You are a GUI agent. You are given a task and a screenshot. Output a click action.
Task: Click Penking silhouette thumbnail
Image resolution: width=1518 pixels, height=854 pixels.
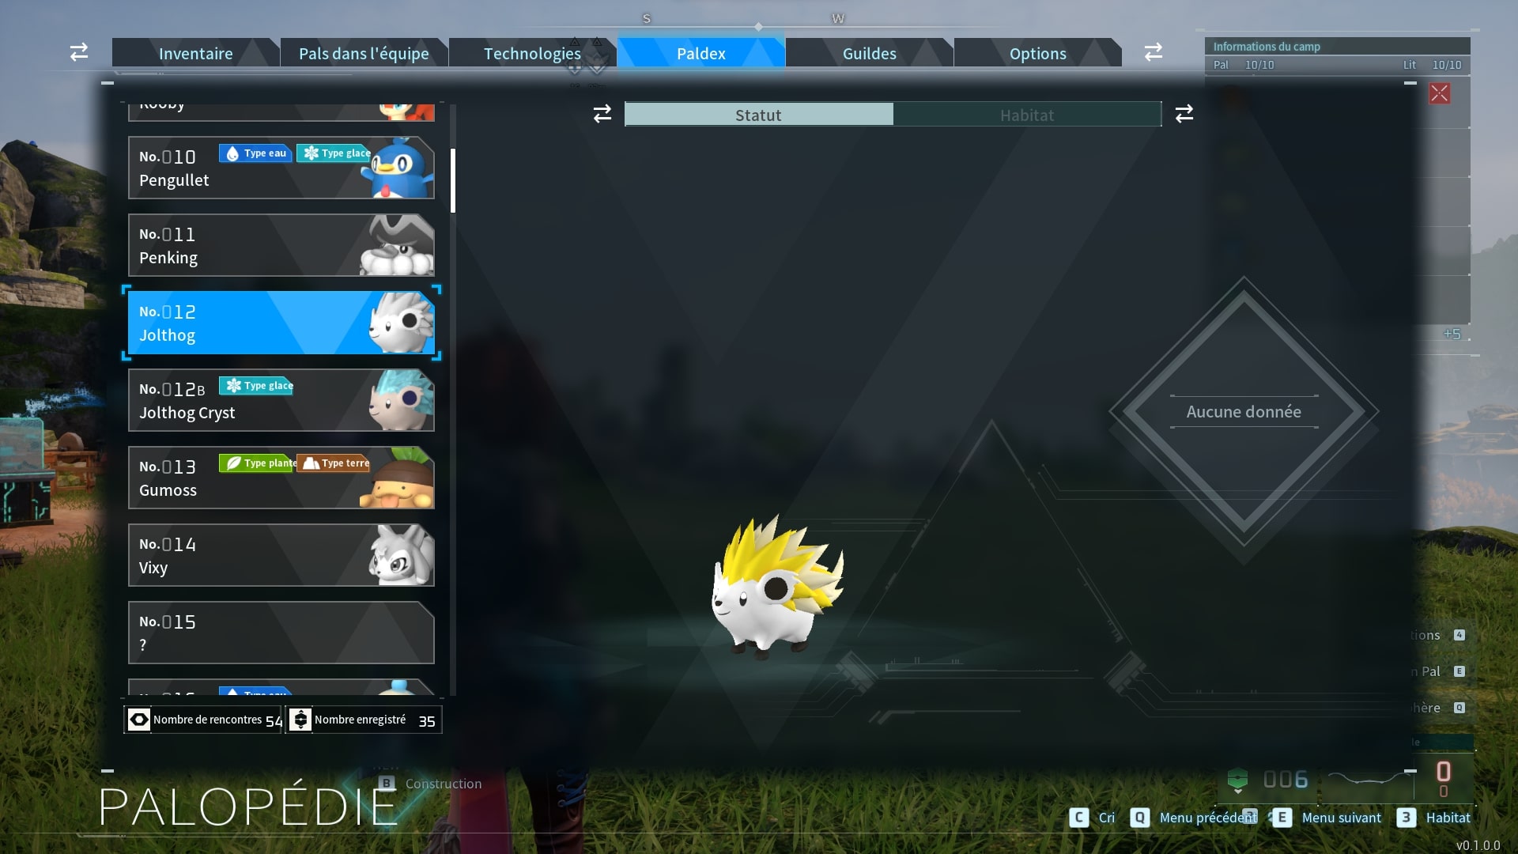pos(398,245)
